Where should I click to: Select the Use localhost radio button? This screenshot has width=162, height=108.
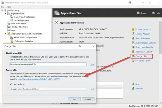tap(11, 84)
